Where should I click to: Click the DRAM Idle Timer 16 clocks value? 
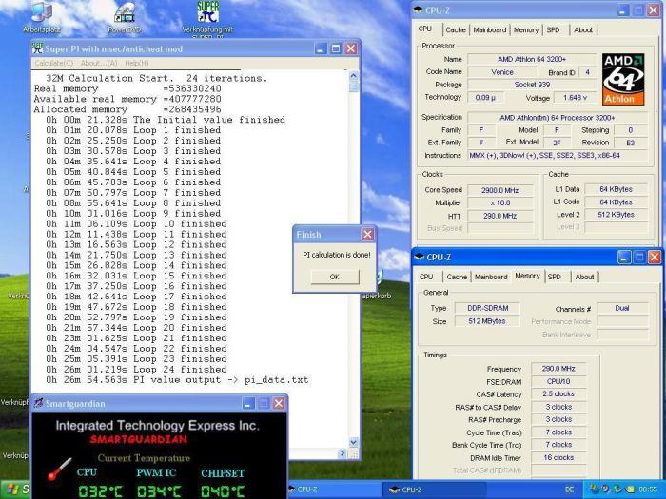pos(558,457)
